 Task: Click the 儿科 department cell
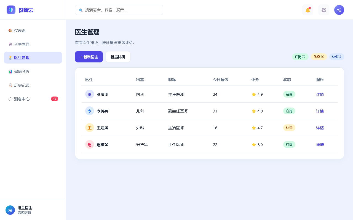pyautogui.click(x=140, y=111)
